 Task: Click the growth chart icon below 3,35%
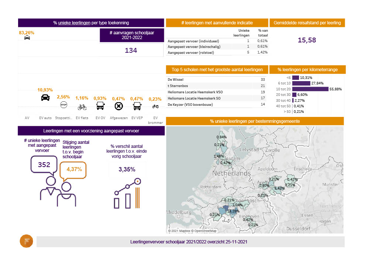coord(127,194)
